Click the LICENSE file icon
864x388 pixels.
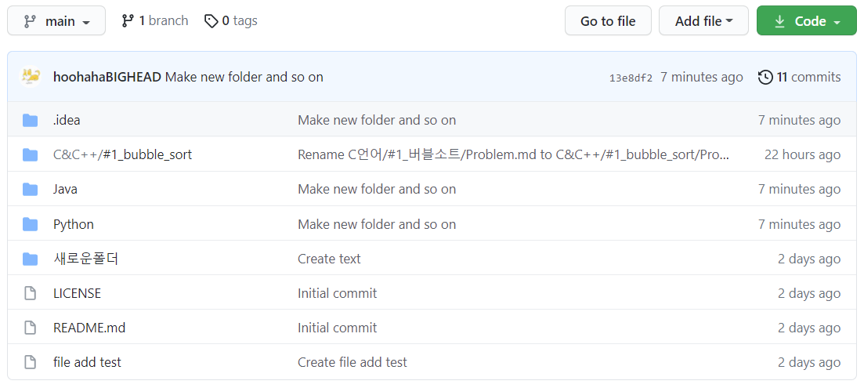[x=31, y=294]
